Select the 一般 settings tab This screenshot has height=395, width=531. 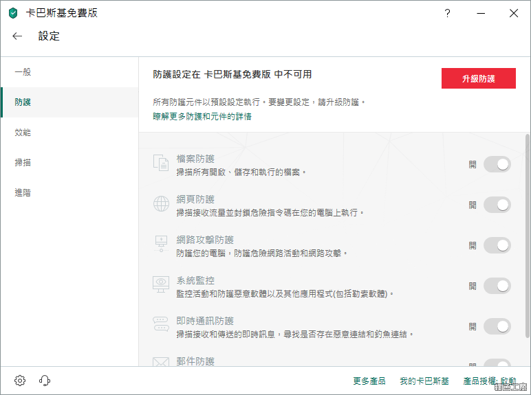[69, 72]
